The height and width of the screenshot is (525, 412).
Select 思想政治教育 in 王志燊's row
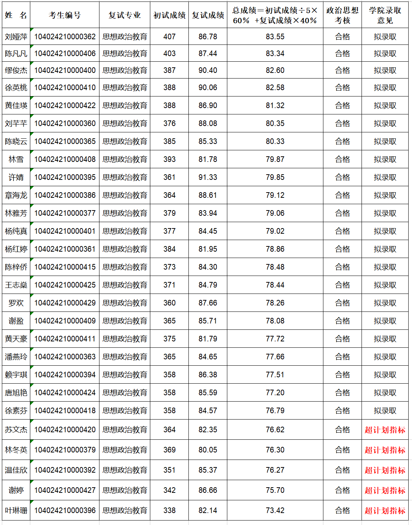click(124, 285)
